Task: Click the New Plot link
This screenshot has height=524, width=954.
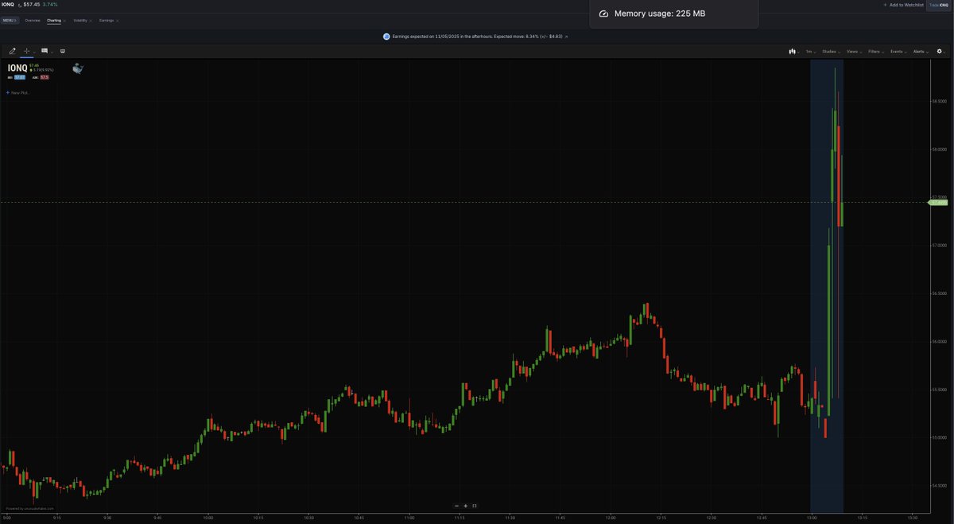Action: [x=19, y=92]
